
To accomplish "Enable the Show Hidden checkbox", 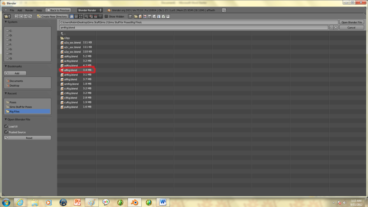I will coord(106,17).
